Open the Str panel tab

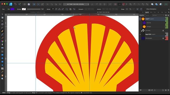(158, 12)
